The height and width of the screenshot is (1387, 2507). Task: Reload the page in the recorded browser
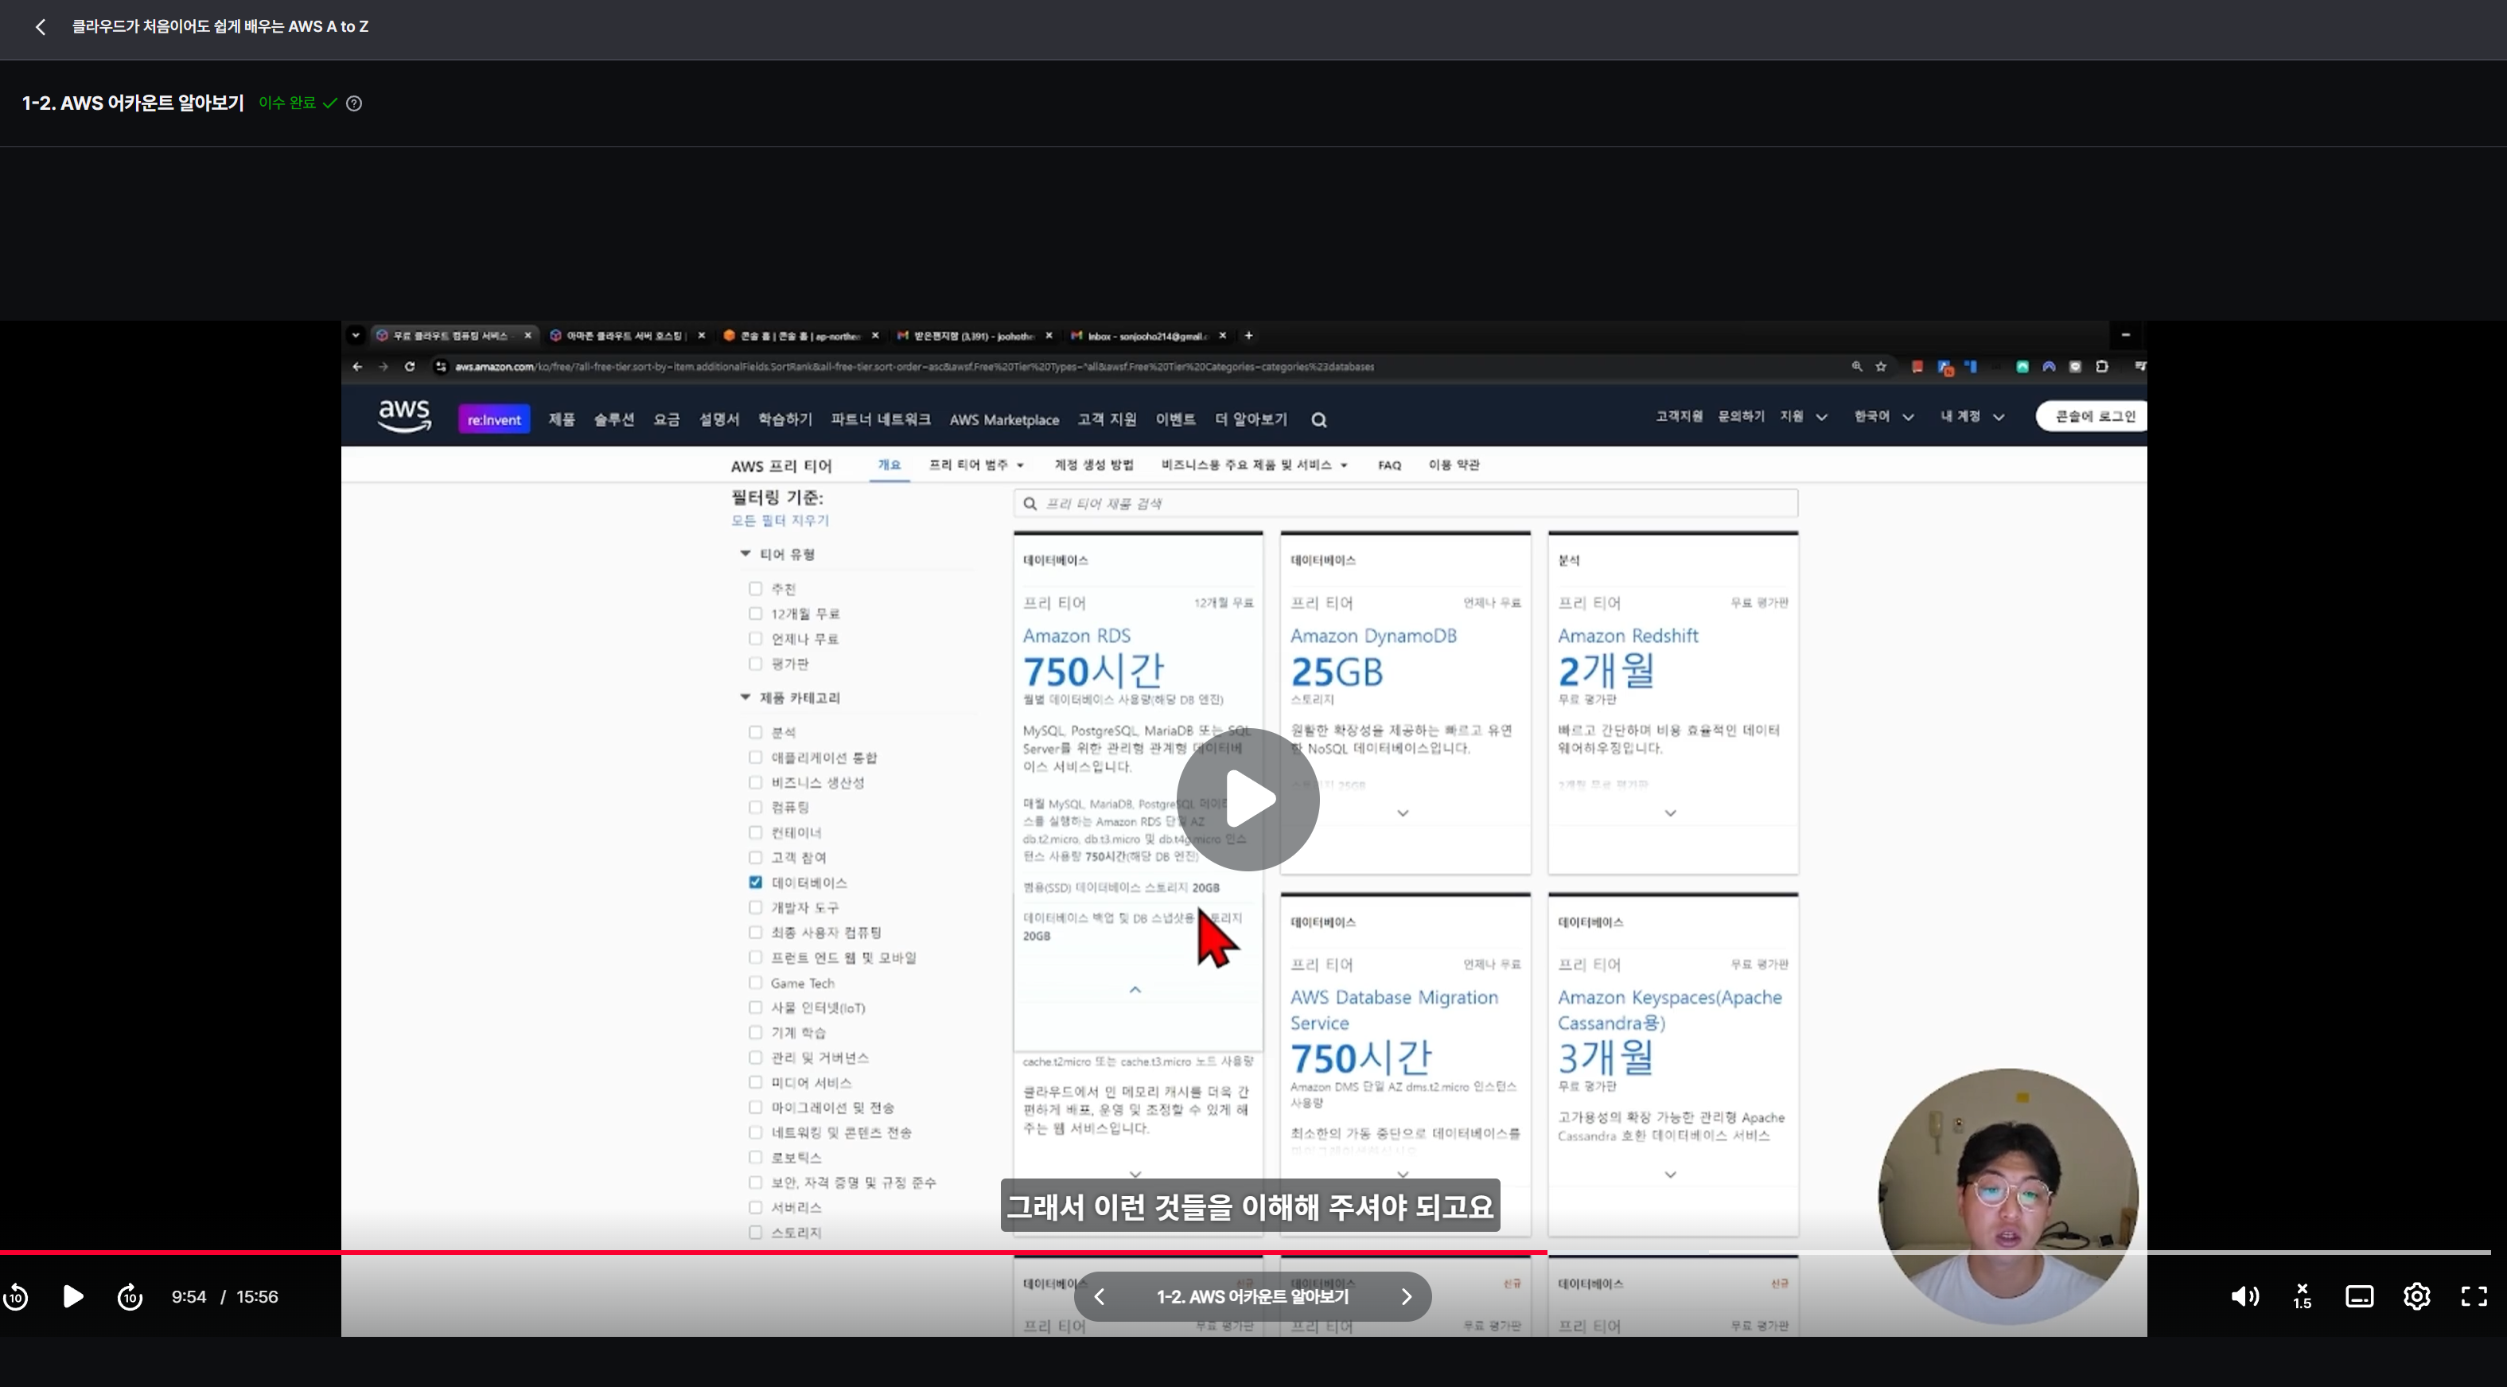click(410, 367)
